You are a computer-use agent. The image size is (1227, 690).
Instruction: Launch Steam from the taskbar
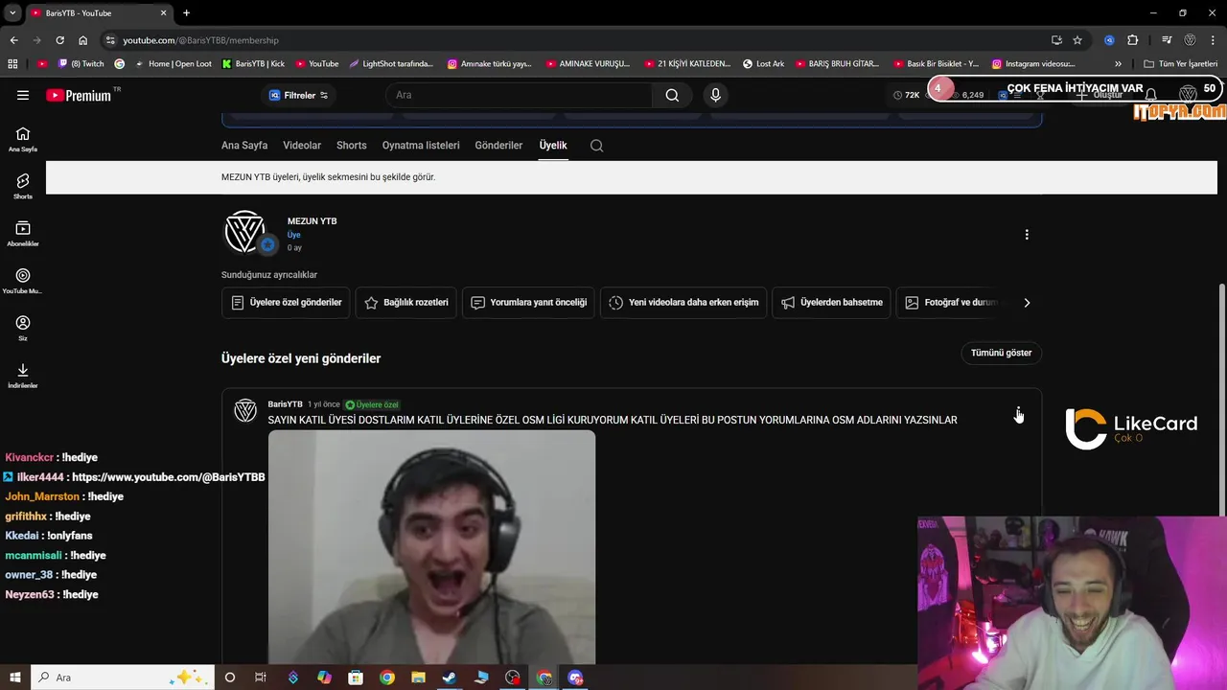pyautogui.click(x=450, y=678)
